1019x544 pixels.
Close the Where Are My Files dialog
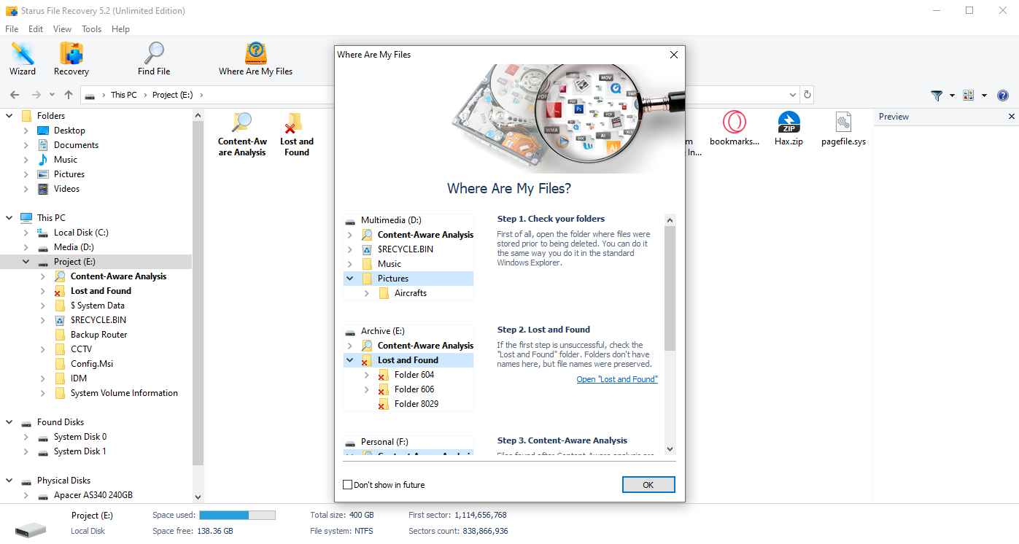coord(674,55)
